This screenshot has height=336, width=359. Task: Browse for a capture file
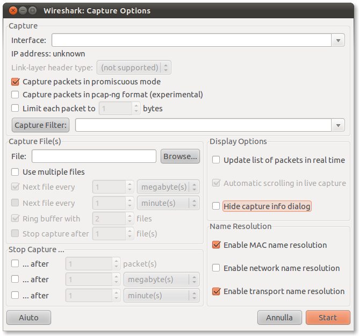pos(180,156)
